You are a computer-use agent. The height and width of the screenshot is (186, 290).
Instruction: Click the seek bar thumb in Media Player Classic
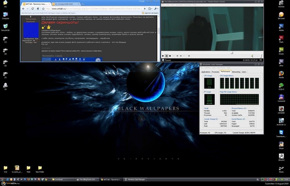coord(232,53)
